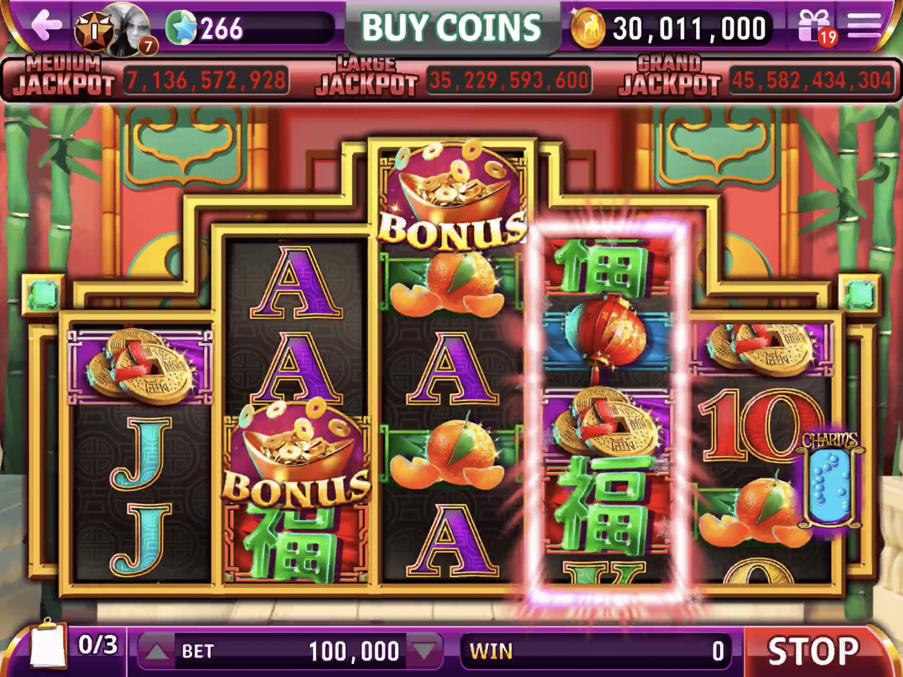Tap the Medium Jackpot amount
The height and width of the screenshot is (677, 903).
coord(206,80)
